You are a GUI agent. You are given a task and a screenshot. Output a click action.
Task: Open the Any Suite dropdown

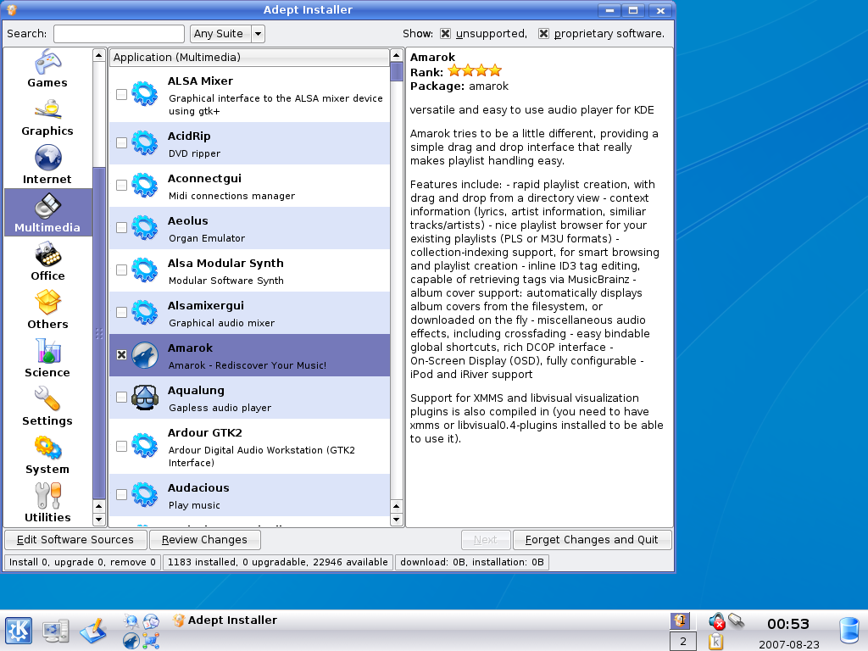(x=227, y=34)
